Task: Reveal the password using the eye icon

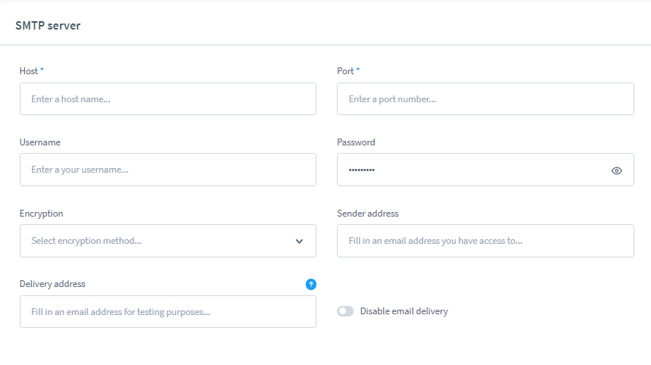Action: [x=616, y=170]
